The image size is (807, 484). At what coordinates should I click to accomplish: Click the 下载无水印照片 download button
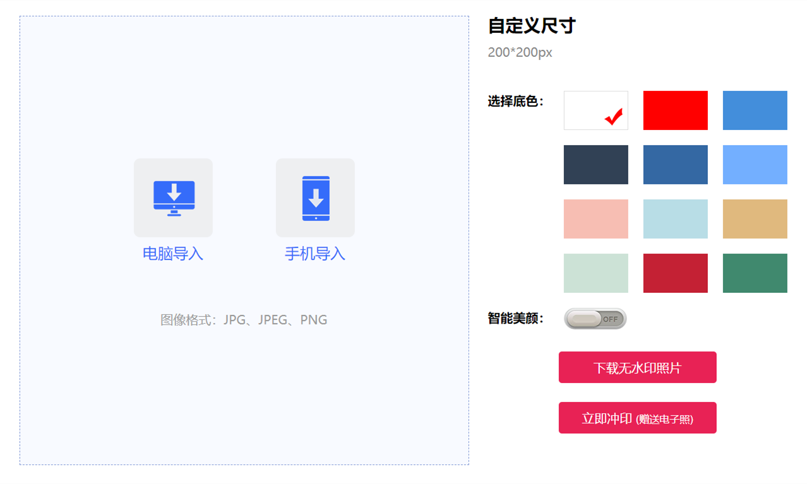click(x=637, y=367)
